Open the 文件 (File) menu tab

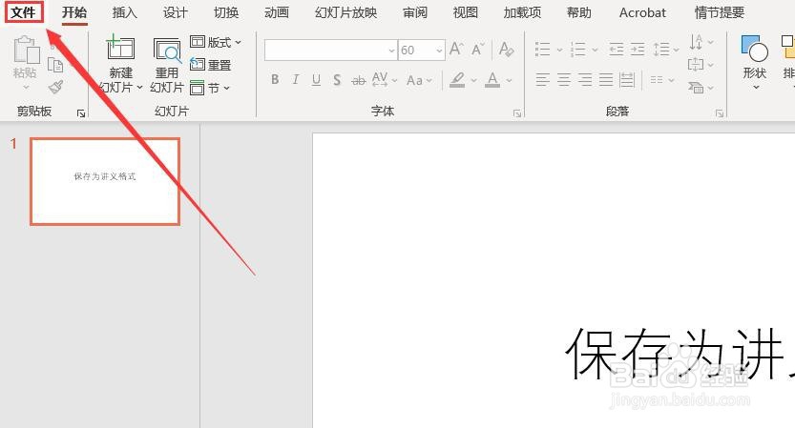23,12
